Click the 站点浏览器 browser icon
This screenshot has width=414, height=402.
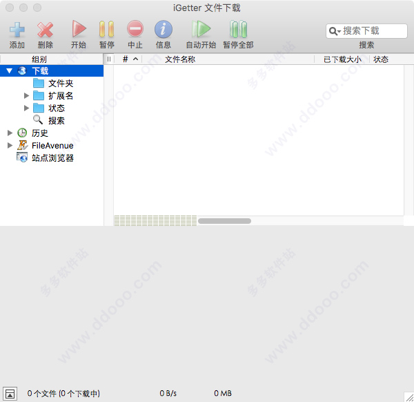coord(22,157)
